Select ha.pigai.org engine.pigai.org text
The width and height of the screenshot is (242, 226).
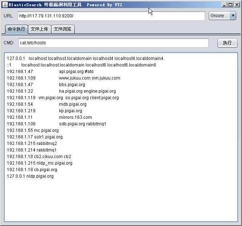pyautogui.click(x=87, y=91)
